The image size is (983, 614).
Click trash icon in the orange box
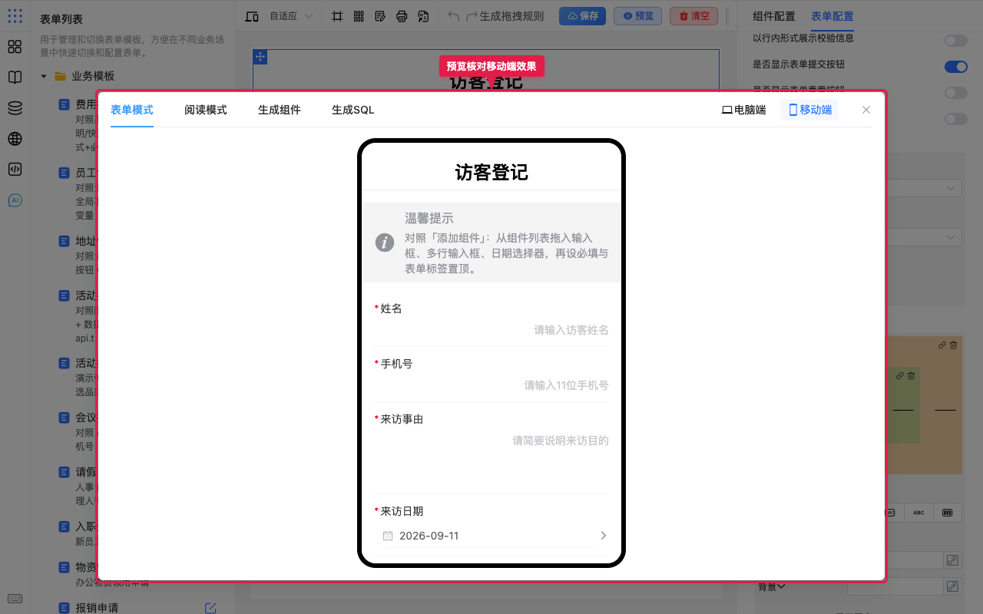click(953, 345)
